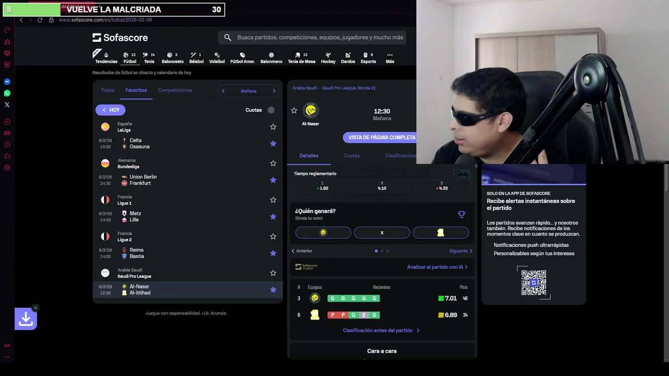Click the HOY button

[x=110, y=110]
